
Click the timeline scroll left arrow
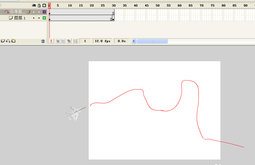[x=134, y=41]
